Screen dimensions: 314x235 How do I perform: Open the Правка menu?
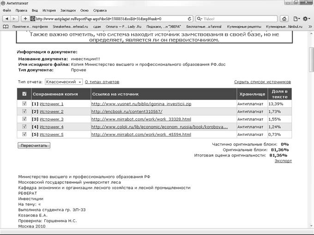tap(21, 11)
